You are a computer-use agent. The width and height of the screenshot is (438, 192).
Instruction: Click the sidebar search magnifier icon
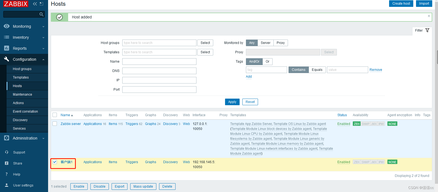point(41,14)
